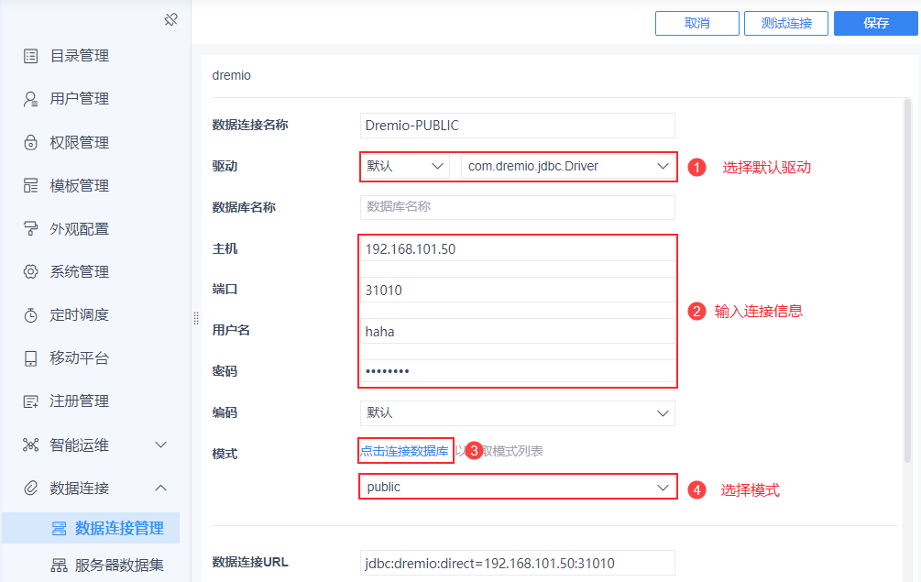This screenshot has width=921, height=582.
Task: Click the 移动平台 tablet icon
Action: click(x=30, y=358)
